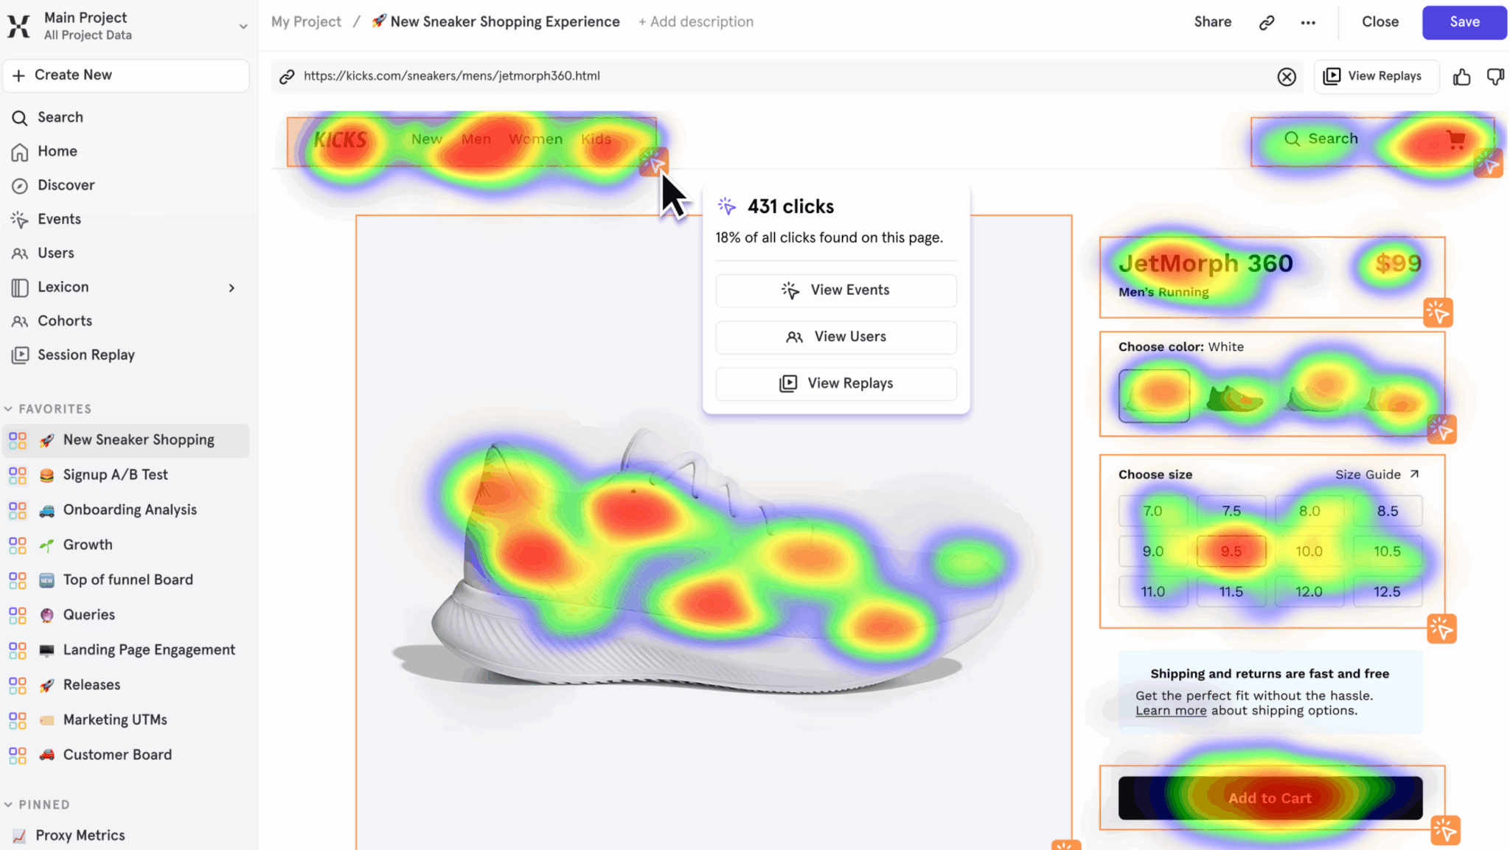Open the New Sneaker Shopping favorite
This screenshot has width=1510, height=850.
pyautogui.click(x=138, y=439)
